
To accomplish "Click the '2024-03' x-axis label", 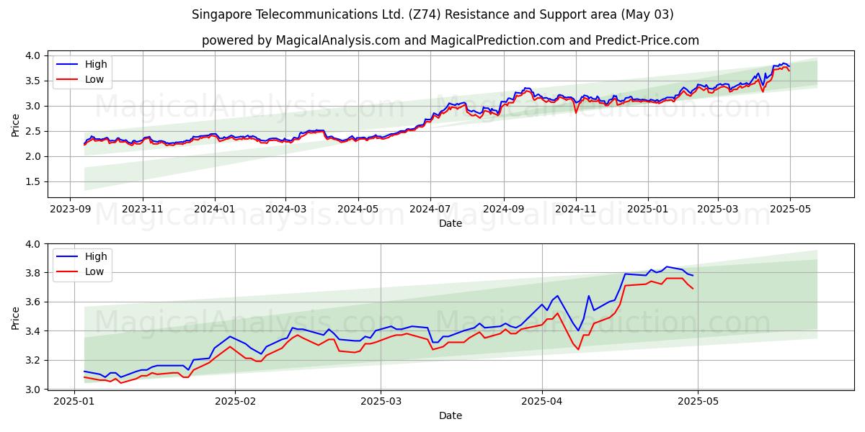I will (285, 210).
